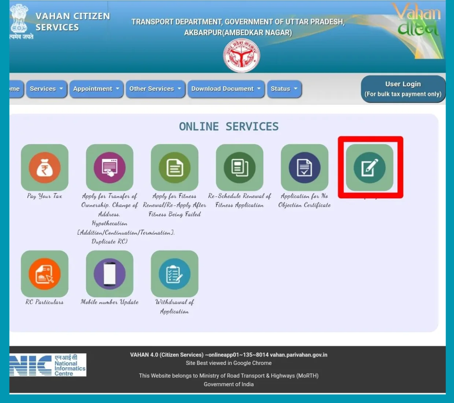The image size is (454, 403).
Task: Expand the Services dropdown menu
Action: coord(46,89)
